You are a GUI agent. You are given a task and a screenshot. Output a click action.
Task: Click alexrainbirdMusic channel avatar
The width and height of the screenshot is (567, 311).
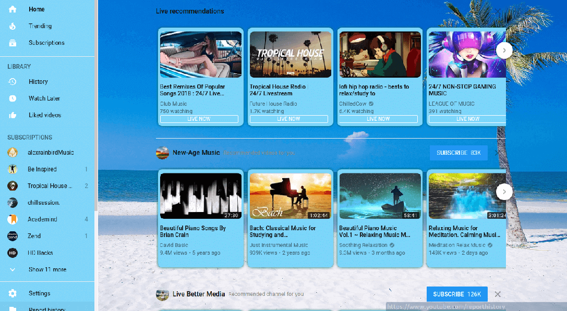pyautogui.click(x=13, y=153)
